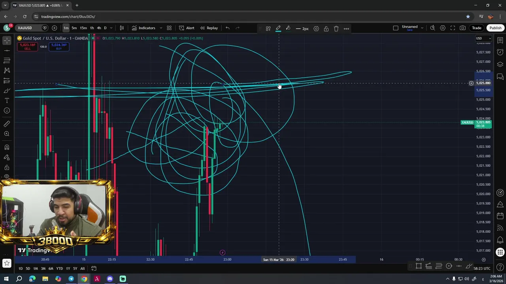Select the Text annotation tool
This screenshot has width=506, height=284.
tap(7, 101)
